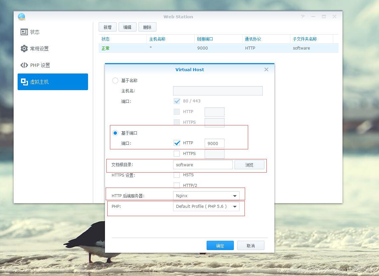
Task: Select the 基于名称 radio button
Action: click(x=115, y=80)
